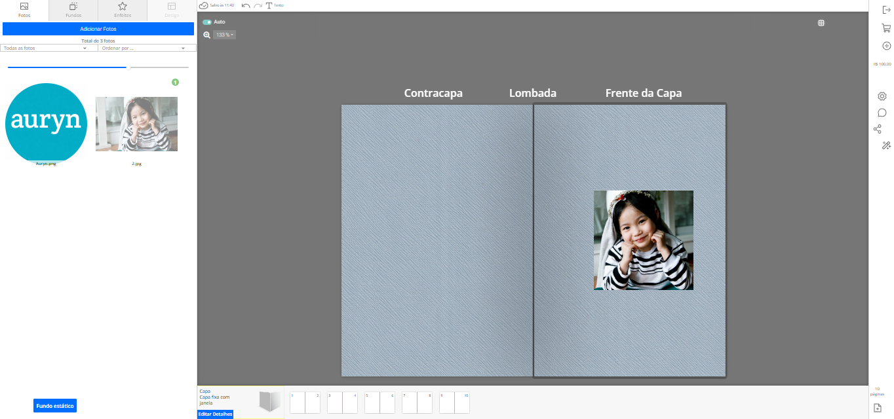Click Adicionar Fotos button
The width and height of the screenshot is (894, 419).
(98, 29)
